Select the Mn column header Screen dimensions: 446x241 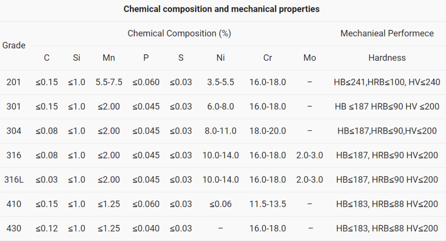click(x=108, y=58)
